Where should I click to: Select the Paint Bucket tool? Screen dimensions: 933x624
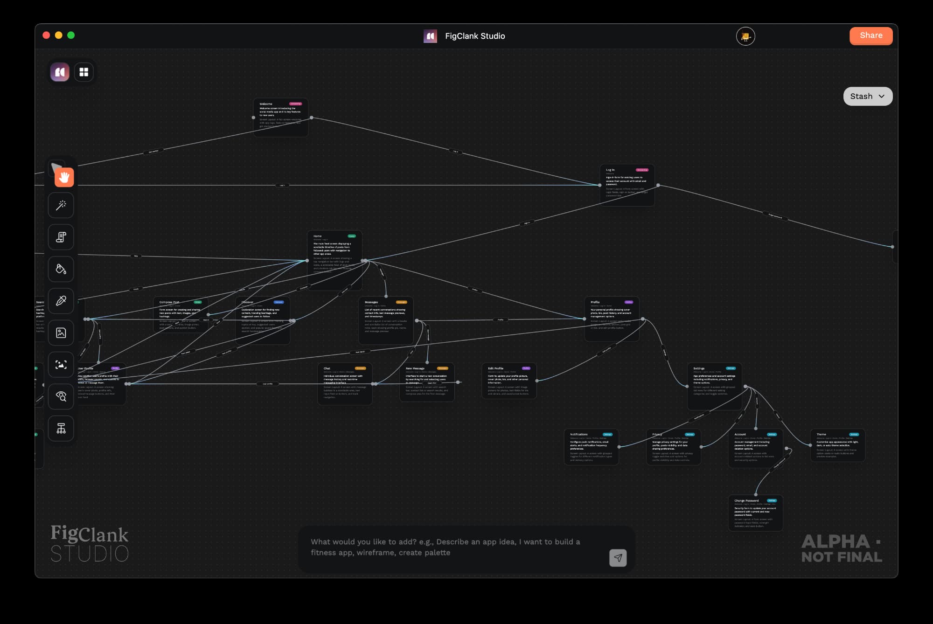pyautogui.click(x=61, y=269)
